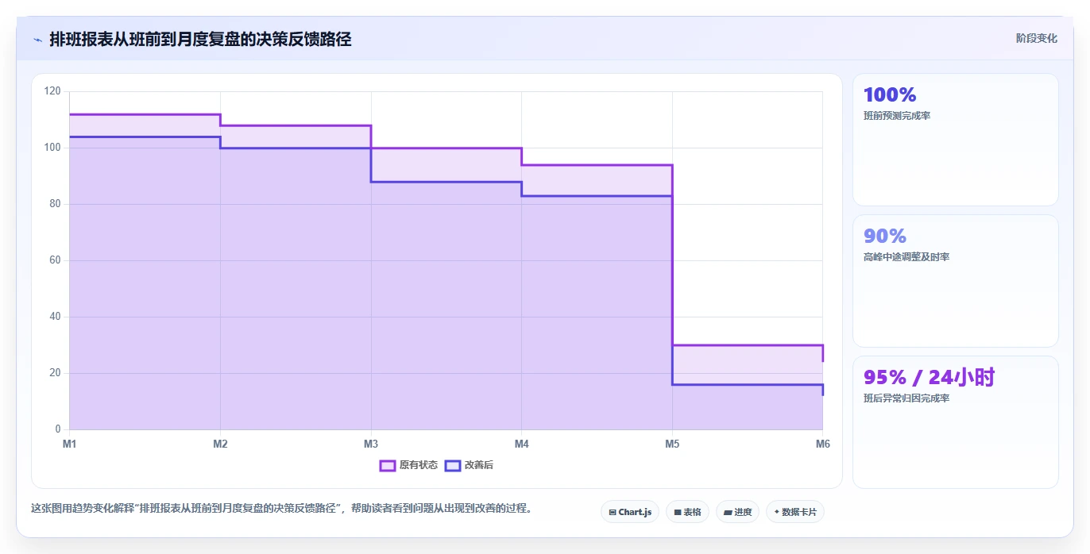Click the M6 x-axis label
The width and height of the screenshot is (1090, 554).
(822, 444)
